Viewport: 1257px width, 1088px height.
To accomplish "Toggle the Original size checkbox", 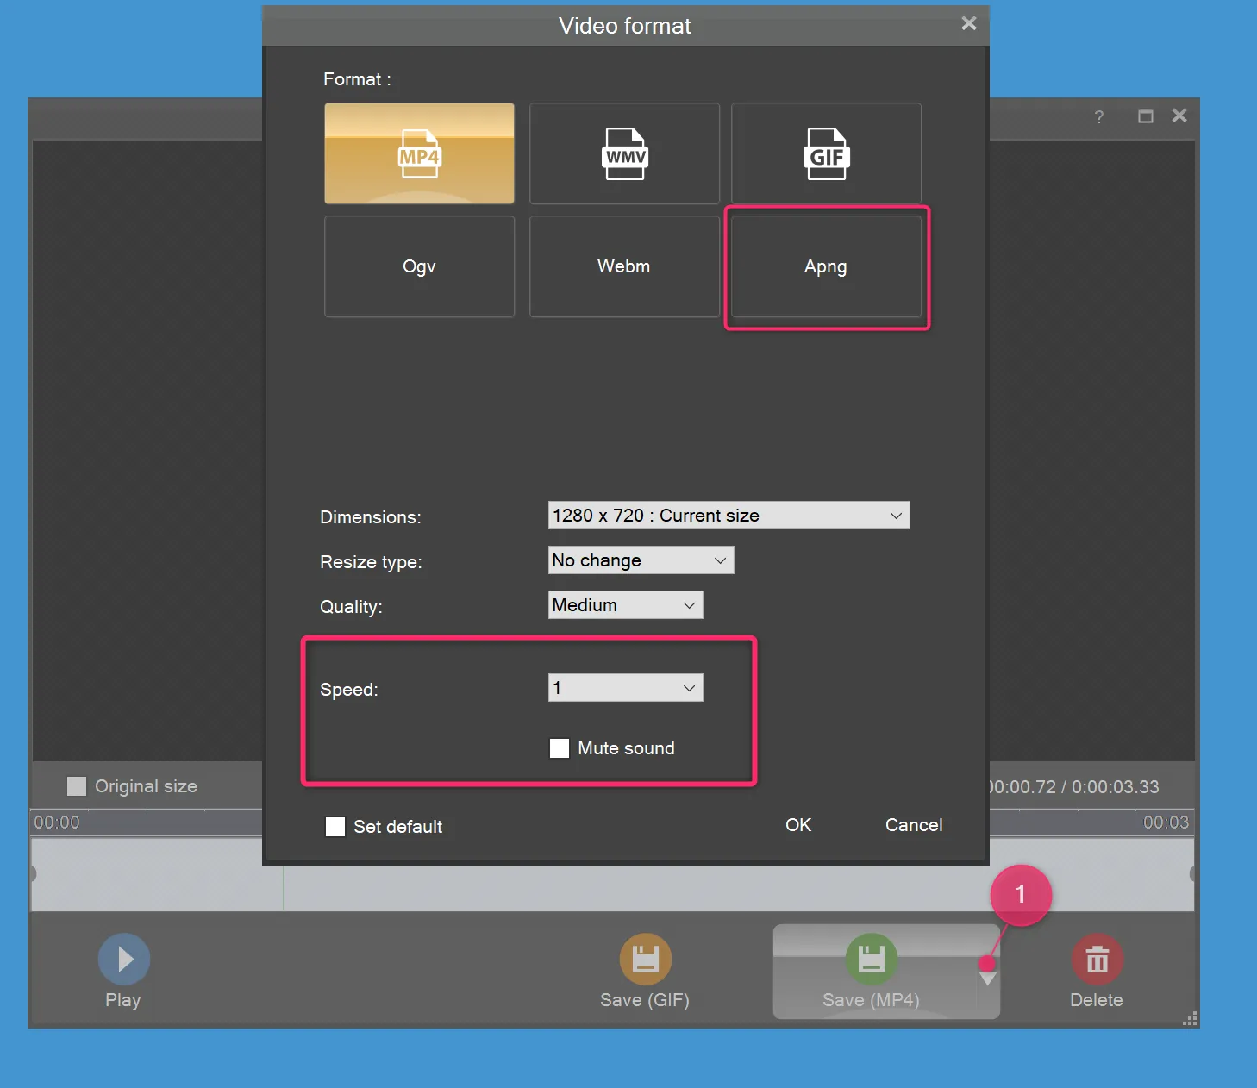I will click(x=76, y=785).
